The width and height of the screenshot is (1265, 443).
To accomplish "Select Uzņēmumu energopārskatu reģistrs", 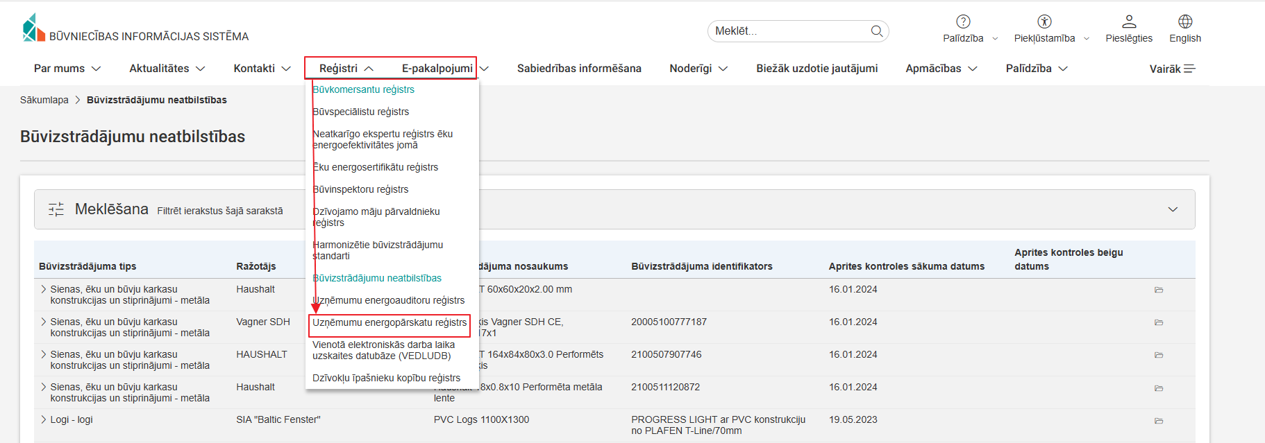I will pos(389,322).
